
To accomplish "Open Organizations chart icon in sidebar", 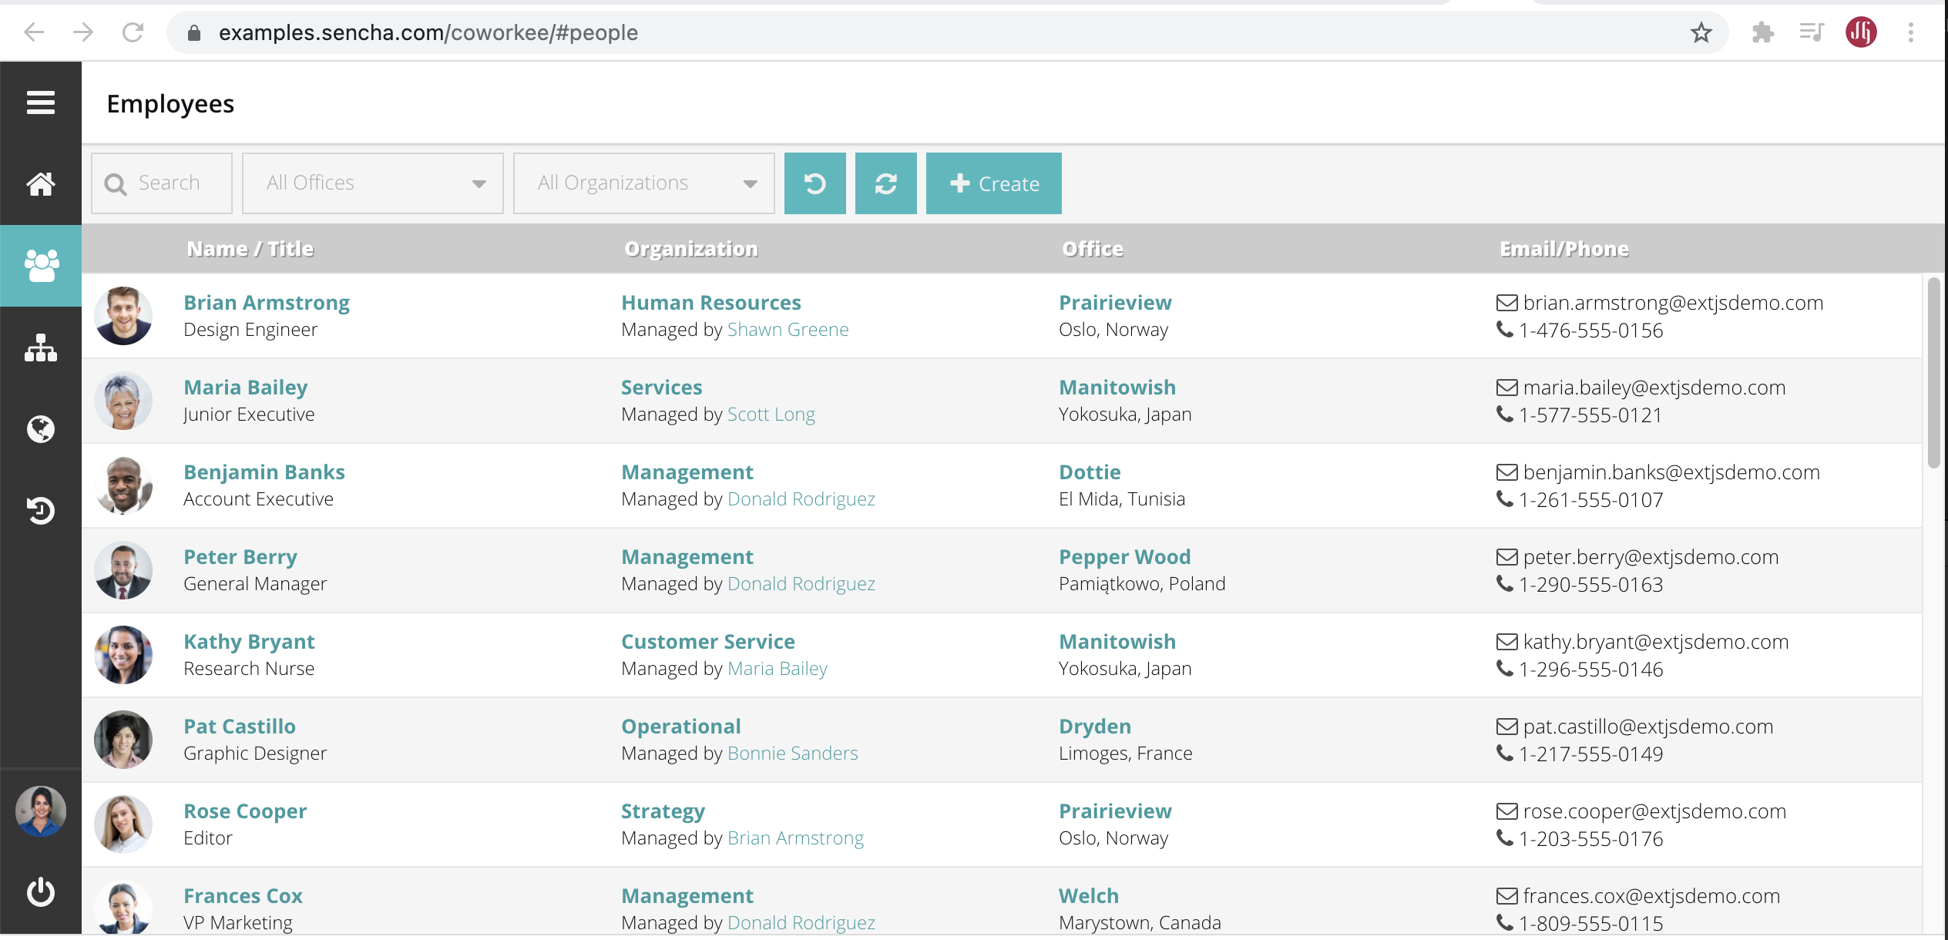I will tap(40, 348).
